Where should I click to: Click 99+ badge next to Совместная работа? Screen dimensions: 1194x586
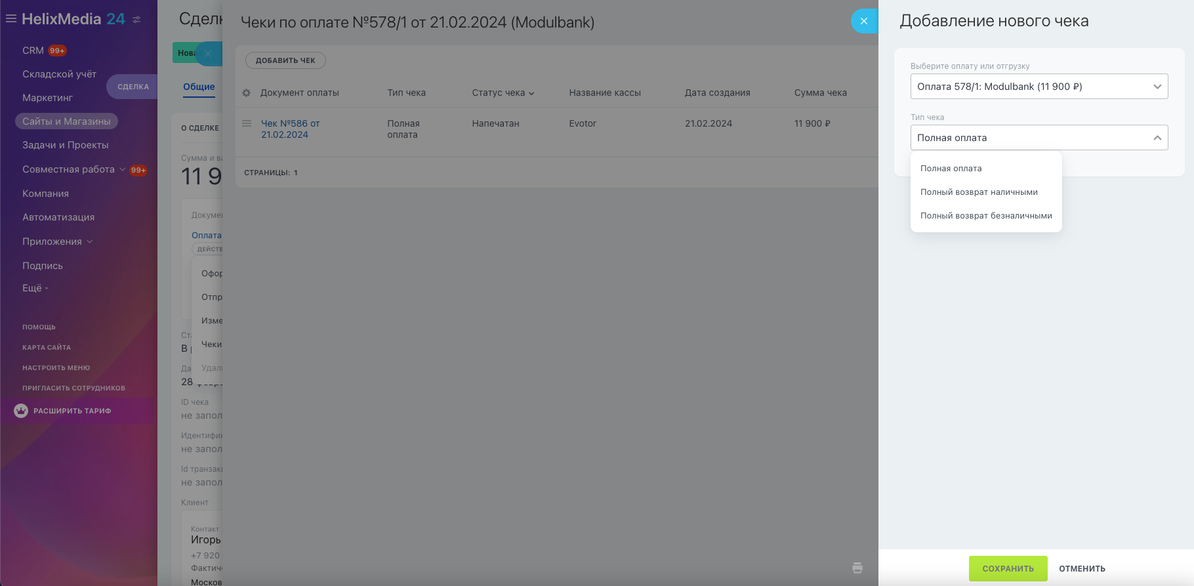pyautogui.click(x=138, y=170)
